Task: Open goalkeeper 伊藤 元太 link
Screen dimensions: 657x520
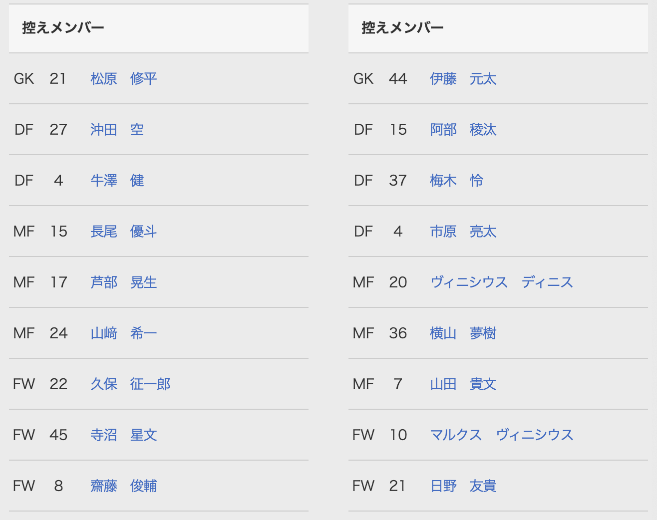Action: tap(463, 79)
